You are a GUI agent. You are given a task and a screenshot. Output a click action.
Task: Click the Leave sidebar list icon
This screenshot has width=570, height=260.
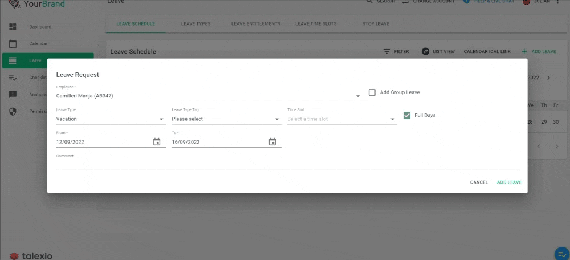click(x=13, y=61)
